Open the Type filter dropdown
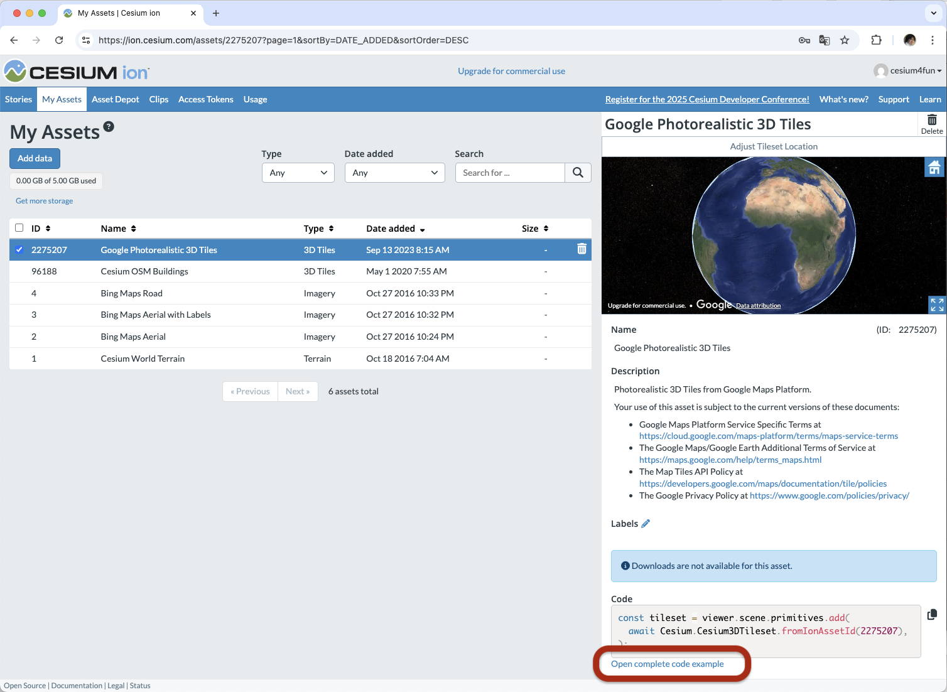Viewport: 947px width, 692px height. pyautogui.click(x=298, y=173)
